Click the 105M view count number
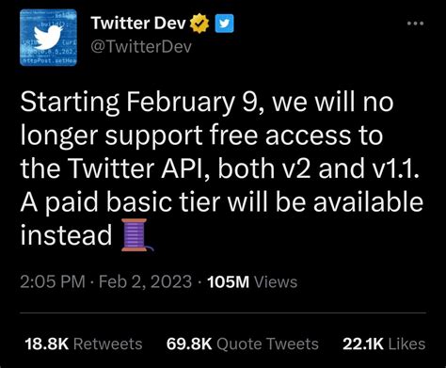The width and height of the screenshot is (446, 368). (228, 281)
